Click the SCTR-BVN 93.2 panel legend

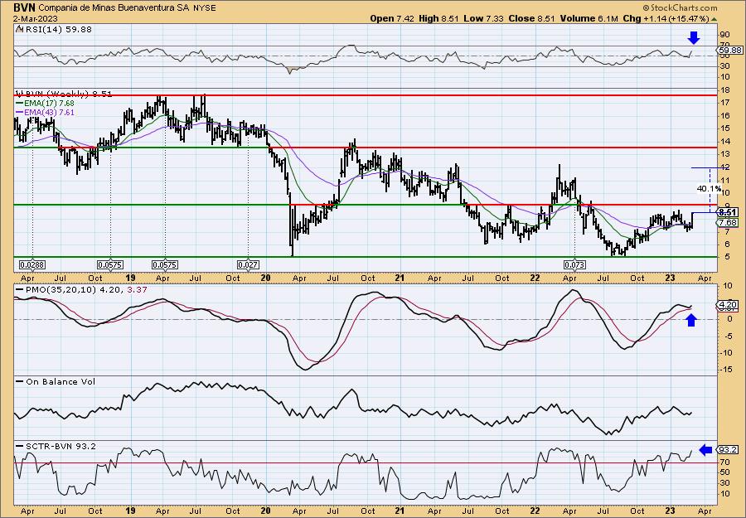56,446
